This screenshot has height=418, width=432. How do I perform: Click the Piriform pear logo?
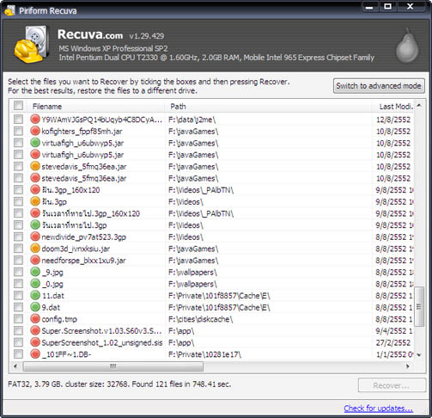click(x=407, y=46)
